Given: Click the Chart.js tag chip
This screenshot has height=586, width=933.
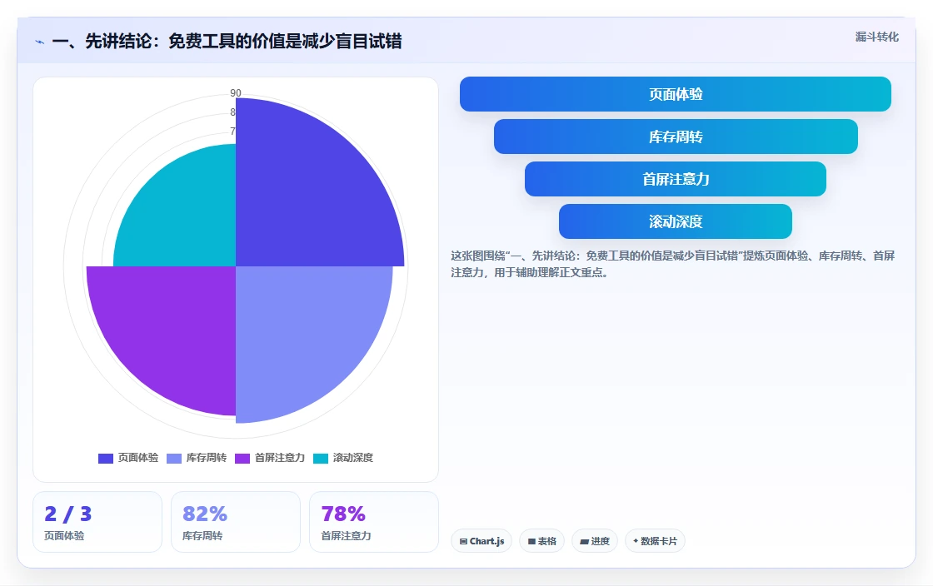Looking at the screenshot, I should point(481,541).
